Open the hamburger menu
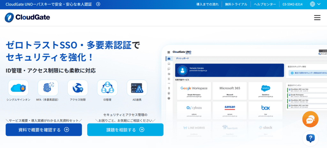 [317, 18]
